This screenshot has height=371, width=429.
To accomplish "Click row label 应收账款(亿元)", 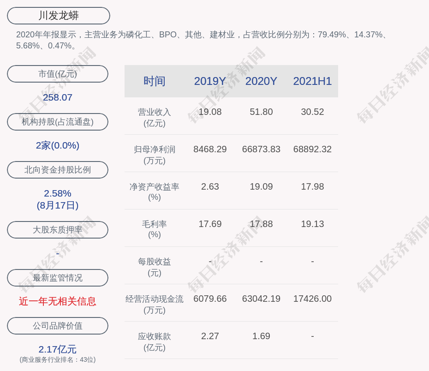I will [155, 342].
